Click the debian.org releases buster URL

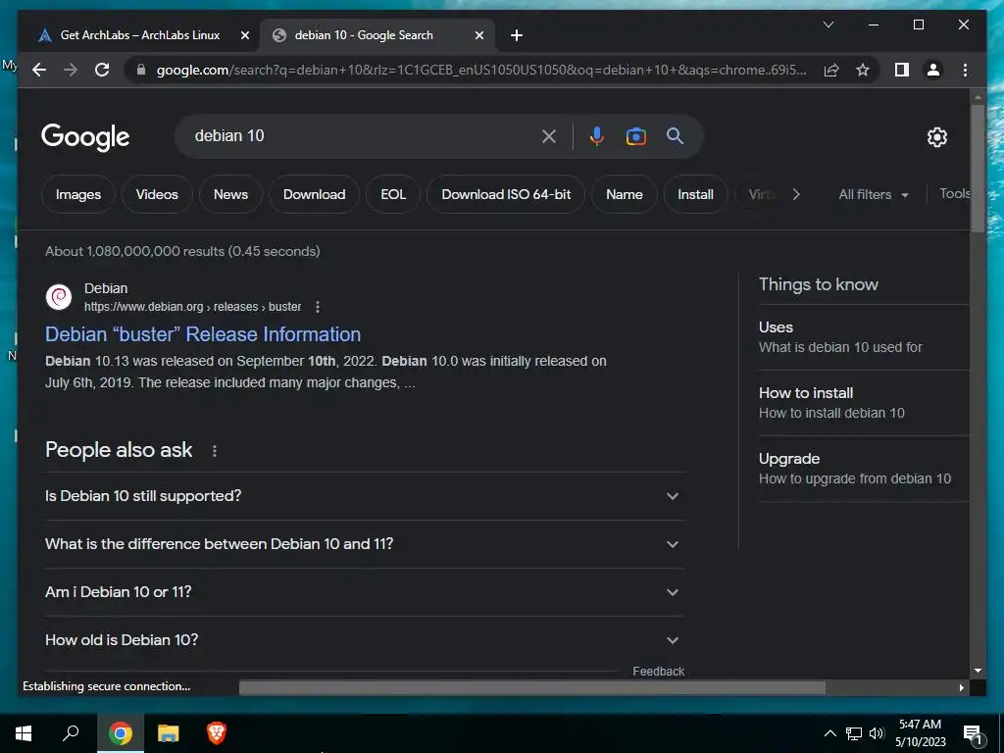[x=193, y=307]
